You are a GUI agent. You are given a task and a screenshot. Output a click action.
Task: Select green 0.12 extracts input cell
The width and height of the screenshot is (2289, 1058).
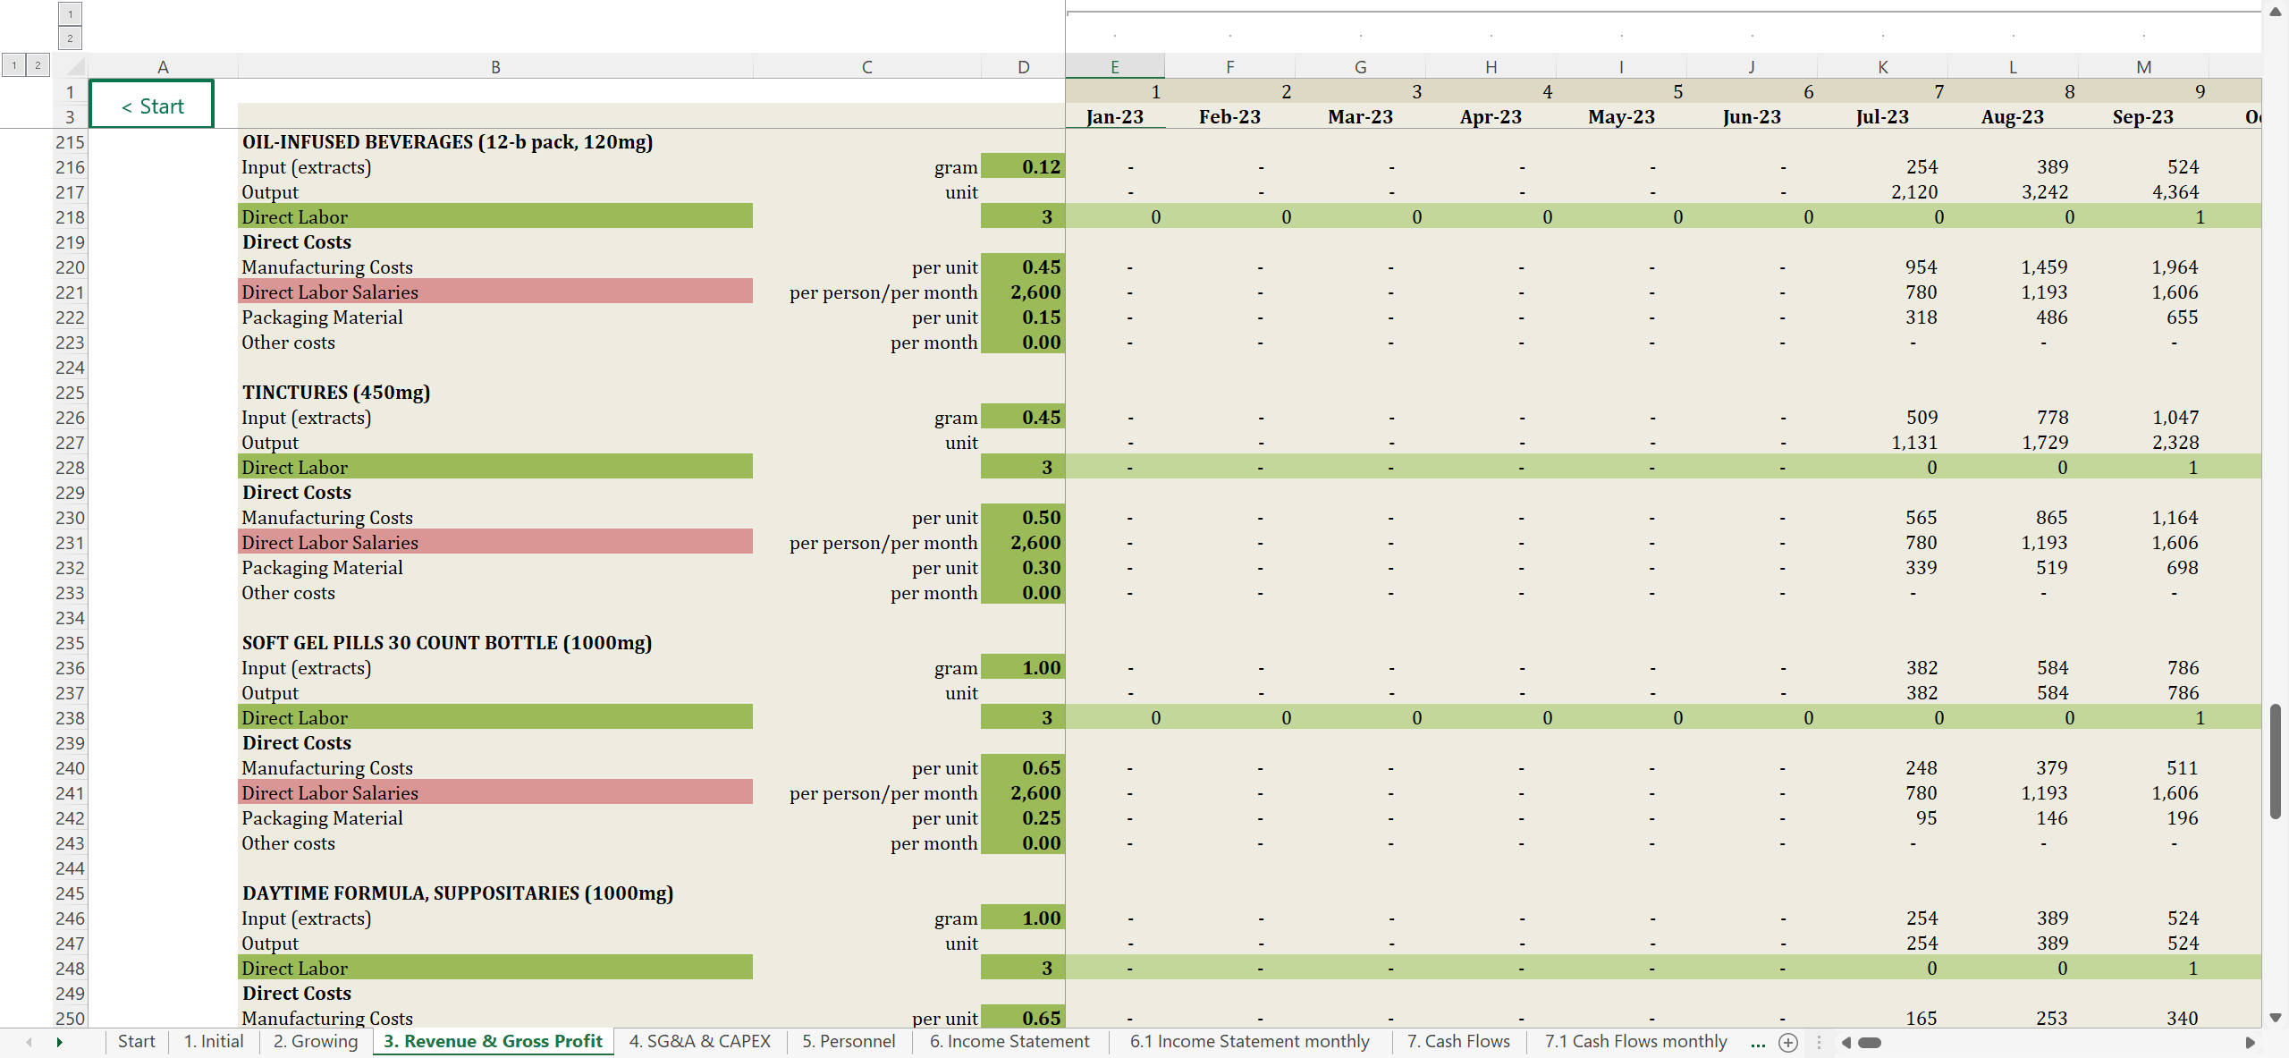point(1023,167)
